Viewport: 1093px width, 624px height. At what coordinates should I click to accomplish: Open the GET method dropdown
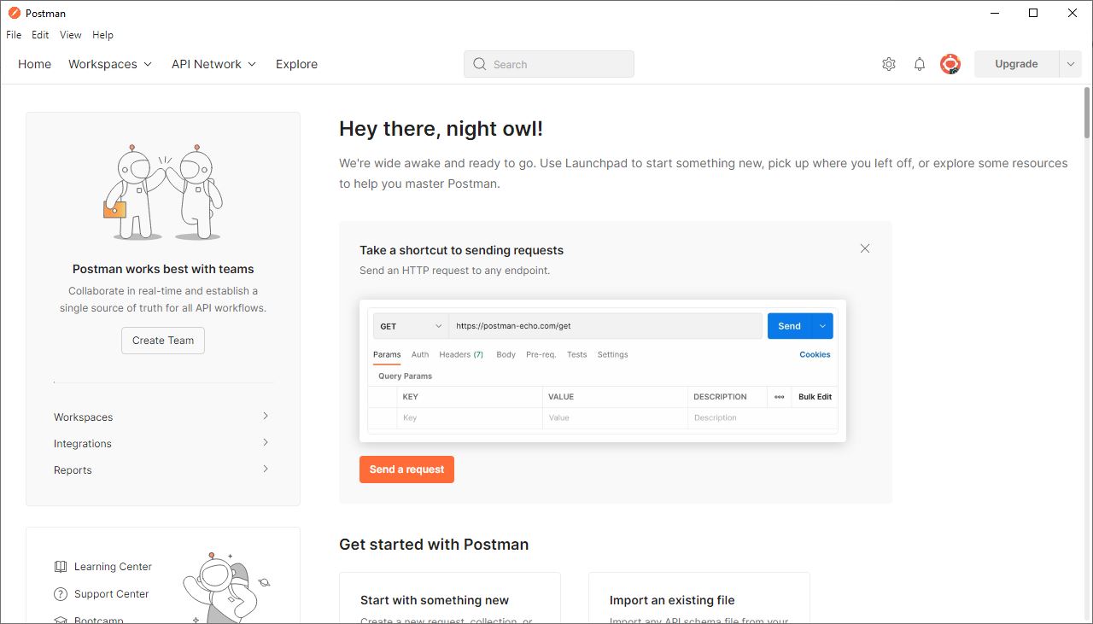[411, 326]
